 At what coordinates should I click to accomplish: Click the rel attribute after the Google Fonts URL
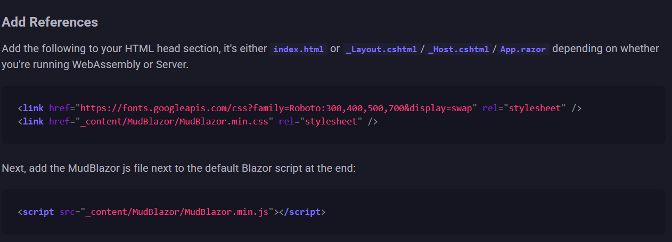pos(490,109)
